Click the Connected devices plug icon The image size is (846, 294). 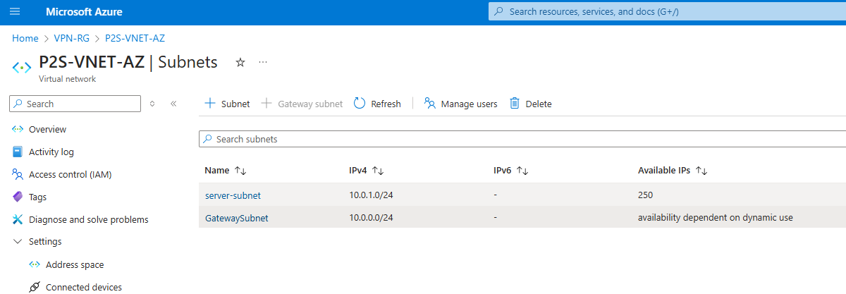[x=35, y=287]
